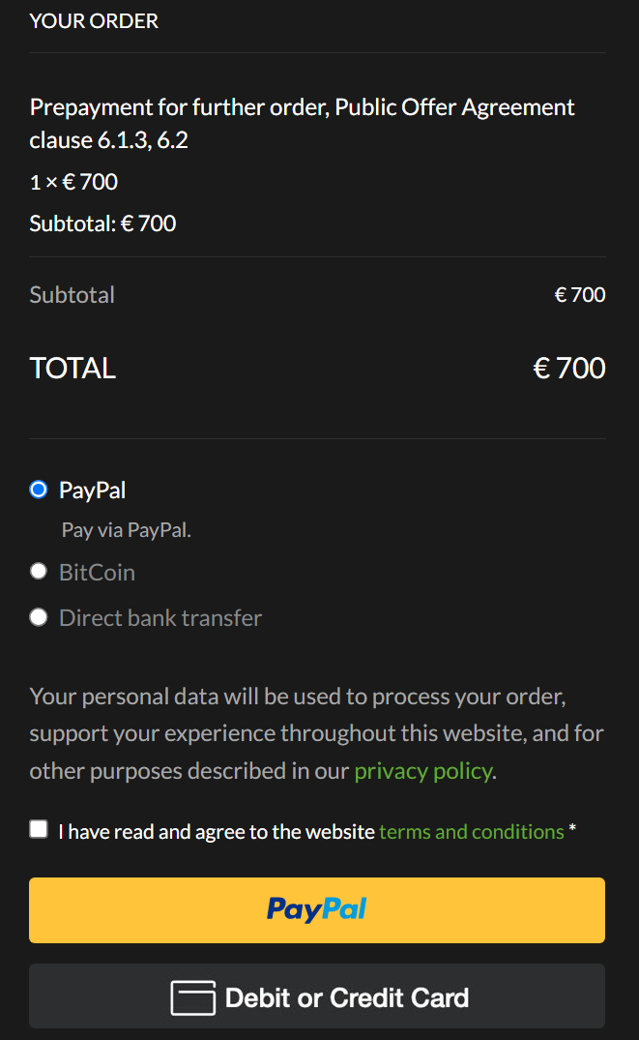639x1040 pixels.
Task: Click the personal data notice paragraph
Action: tap(316, 733)
